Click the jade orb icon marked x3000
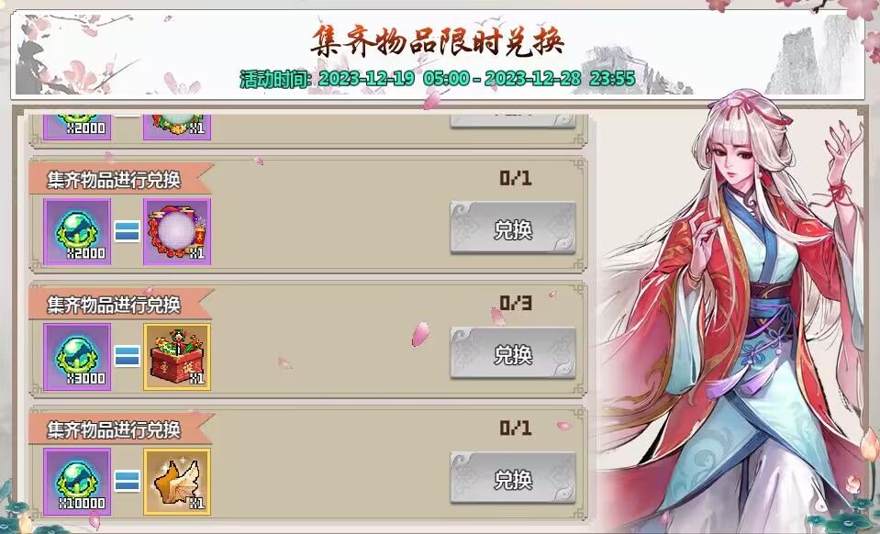 (77, 357)
